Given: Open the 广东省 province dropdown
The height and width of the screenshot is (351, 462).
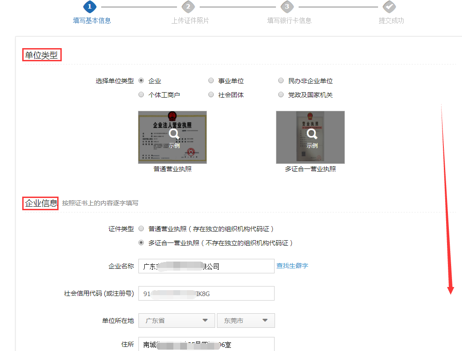Looking at the screenshot, I should pos(177,321).
